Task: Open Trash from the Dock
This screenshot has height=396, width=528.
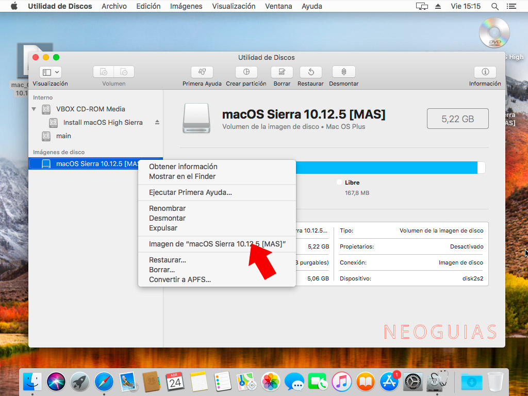Action: 496,382
